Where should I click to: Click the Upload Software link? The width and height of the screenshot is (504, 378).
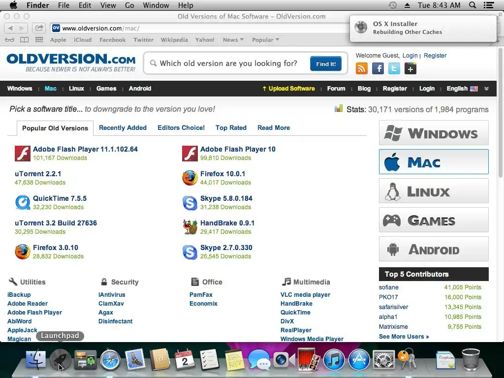[x=288, y=89]
